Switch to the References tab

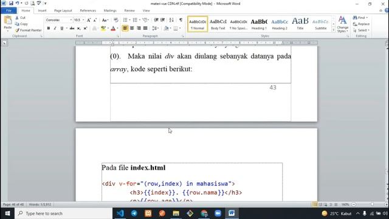click(88, 10)
